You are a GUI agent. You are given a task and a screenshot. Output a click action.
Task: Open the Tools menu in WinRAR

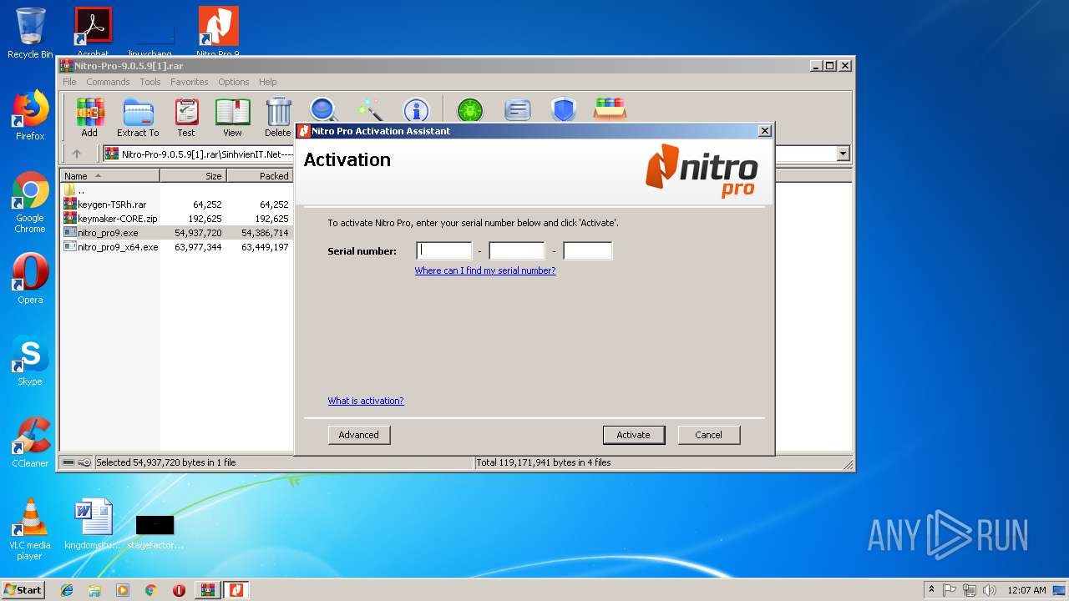click(150, 82)
